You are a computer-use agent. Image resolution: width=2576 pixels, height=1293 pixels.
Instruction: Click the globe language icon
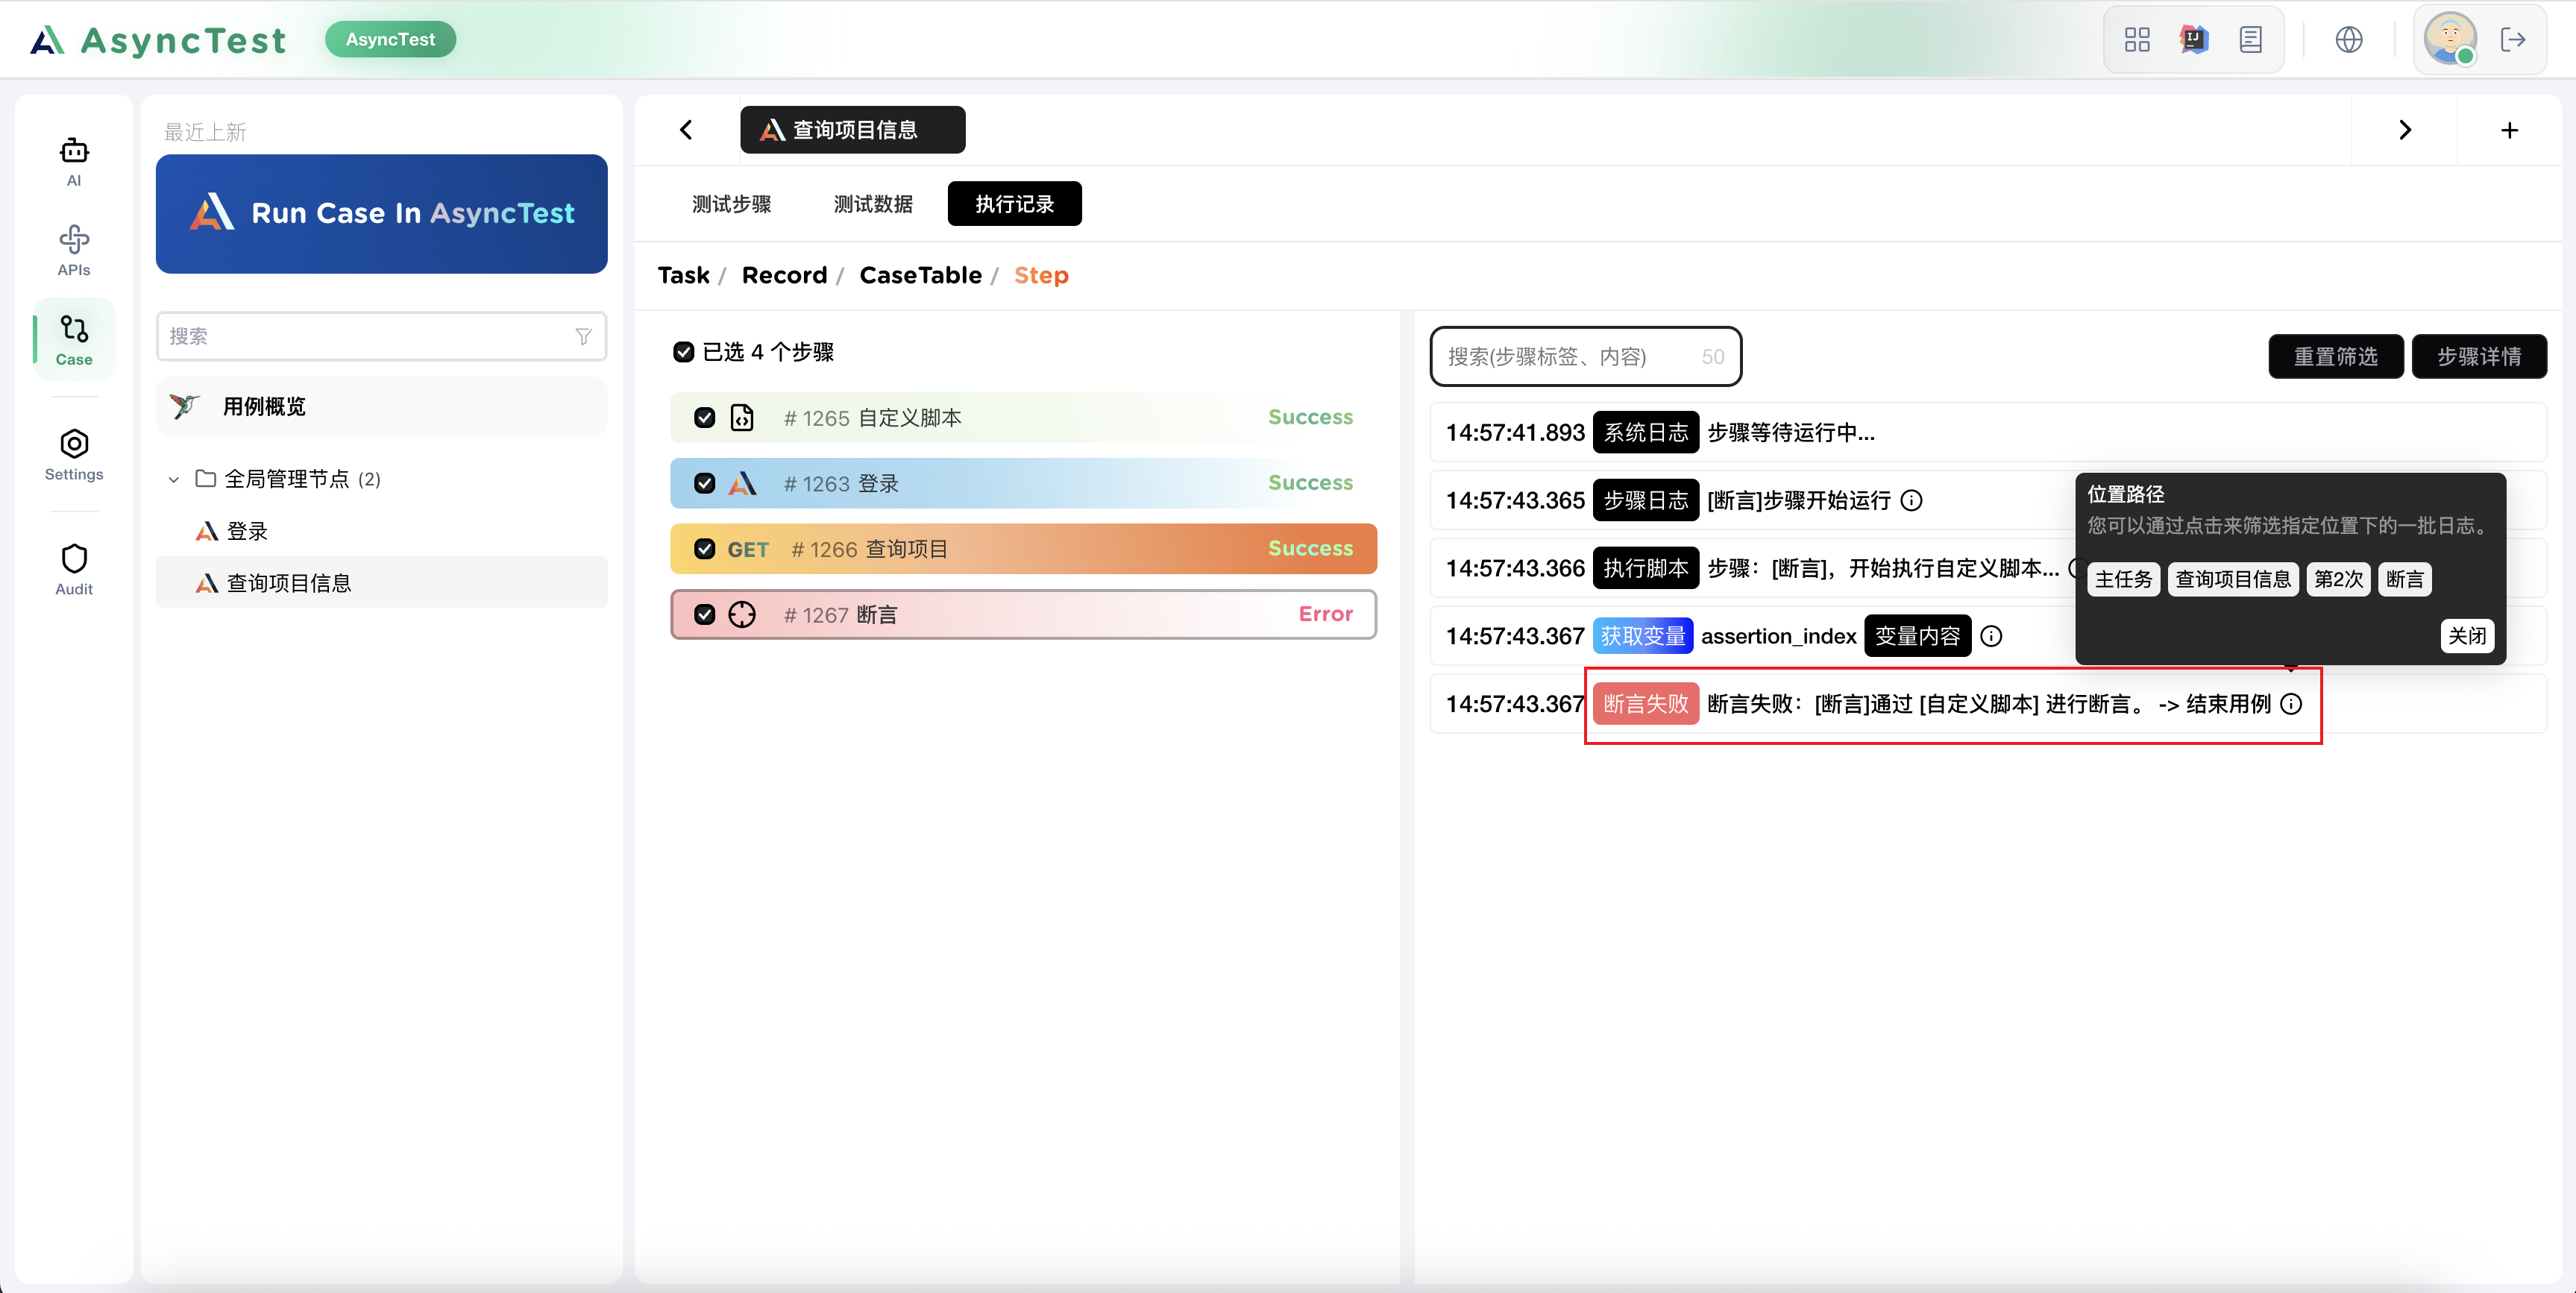click(2349, 40)
